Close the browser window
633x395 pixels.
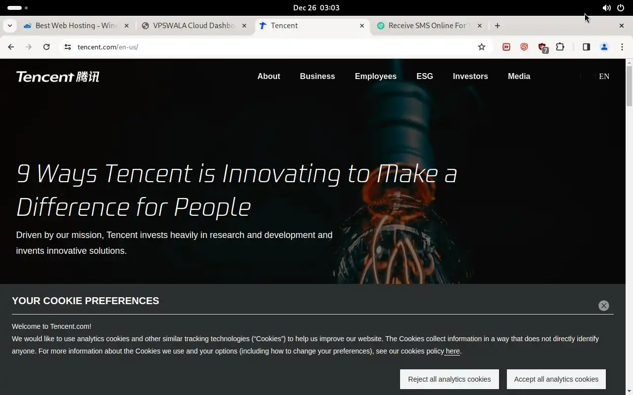[622, 26]
